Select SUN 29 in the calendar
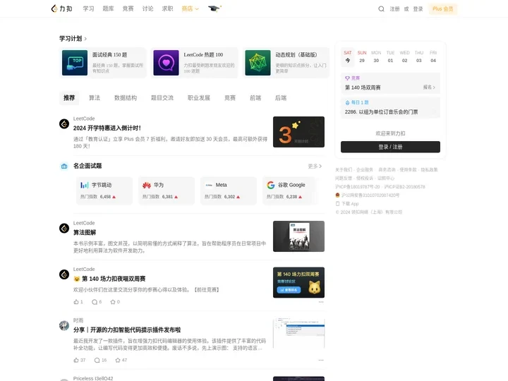Image resolution: width=508 pixels, height=381 pixels. click(362, 56)
